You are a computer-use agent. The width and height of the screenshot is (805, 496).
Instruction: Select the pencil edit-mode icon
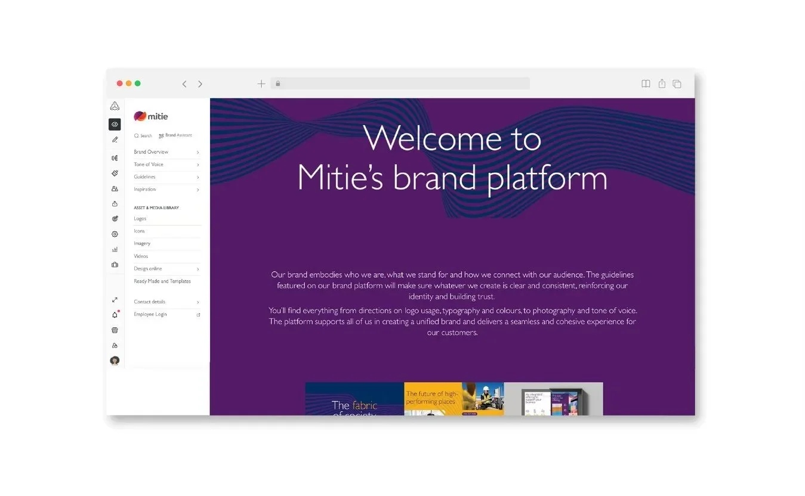coord(115,139)
